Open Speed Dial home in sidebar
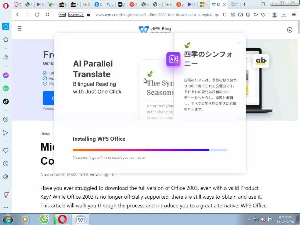Screen dimensions: 300x225 click(x=6, y=26)
